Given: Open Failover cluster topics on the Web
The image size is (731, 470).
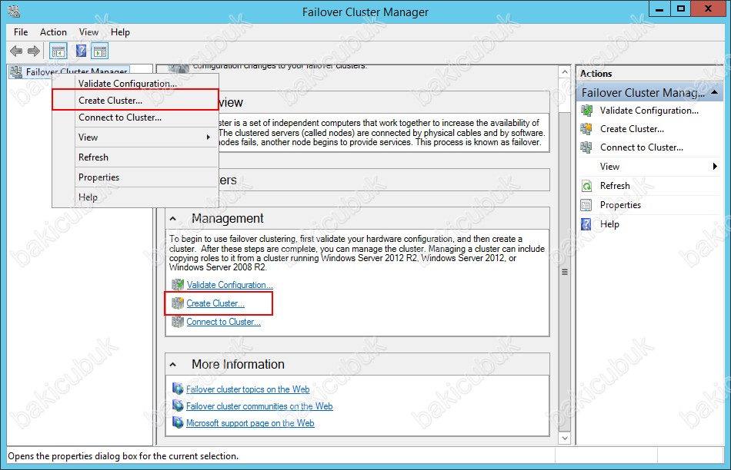Looking at the screenshot, I should point(248,389).
